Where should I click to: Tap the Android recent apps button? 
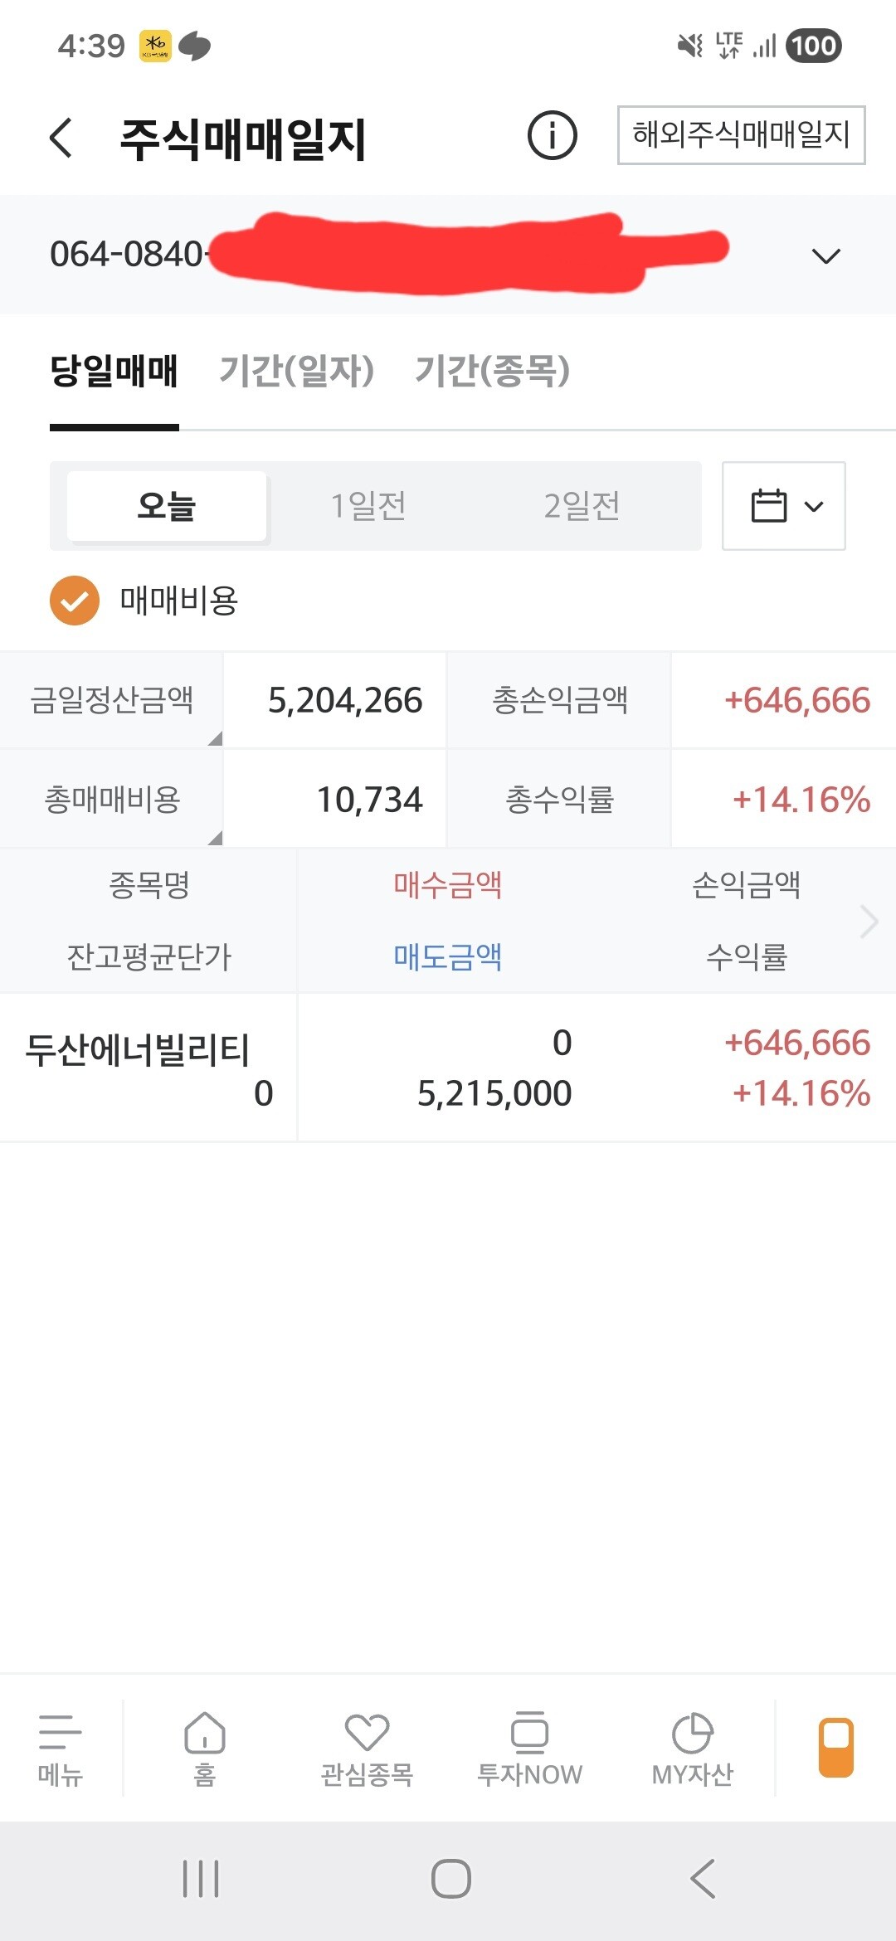pos(201,1879)
